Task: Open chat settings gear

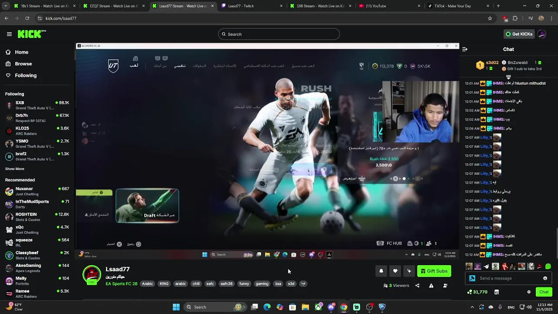Action: click(x=529, y=292)
